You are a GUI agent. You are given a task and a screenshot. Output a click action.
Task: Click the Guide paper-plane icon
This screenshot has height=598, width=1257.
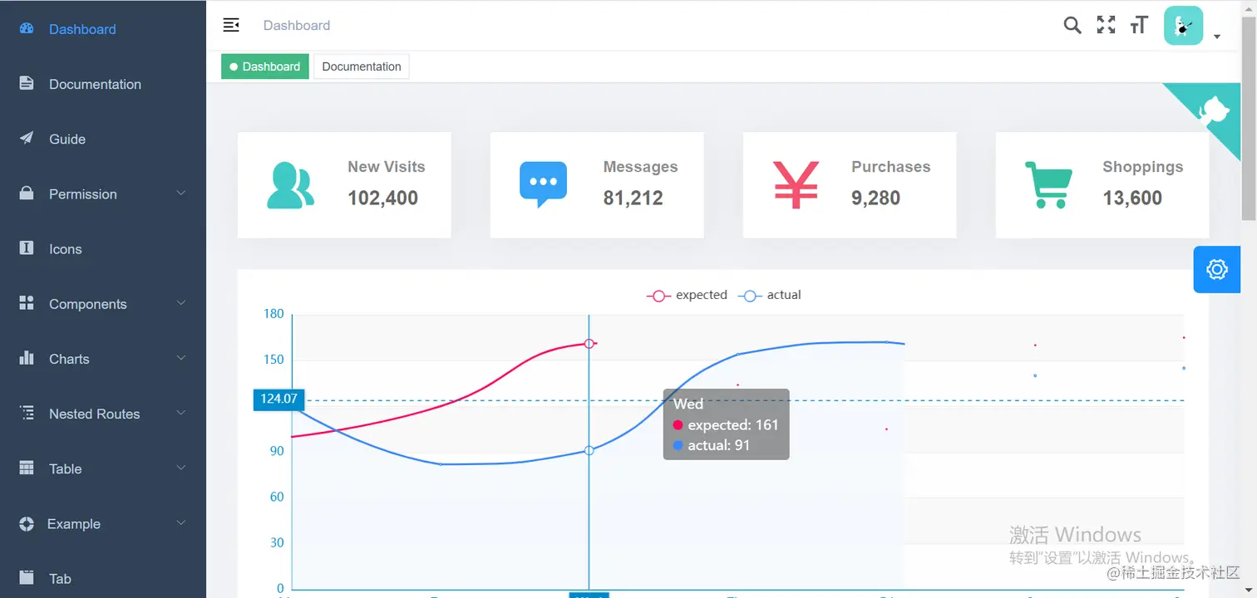click(x=26, y=139)
